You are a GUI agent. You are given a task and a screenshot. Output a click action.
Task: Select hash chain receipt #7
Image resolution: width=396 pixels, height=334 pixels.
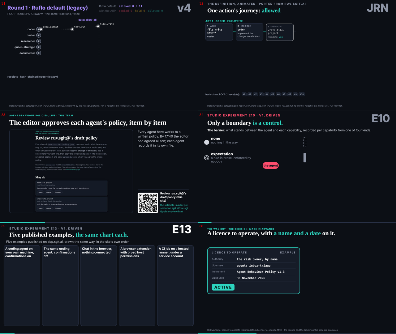284,94
